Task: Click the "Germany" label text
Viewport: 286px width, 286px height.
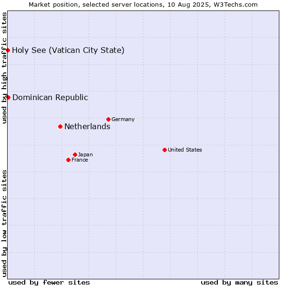Action: (123, 120)
